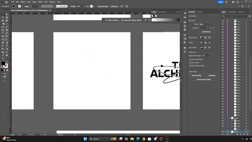Image resolution: width=252 pixels, height=142 pixels.
Task: Switch to the Artboards tab
Action: (241, 12)
